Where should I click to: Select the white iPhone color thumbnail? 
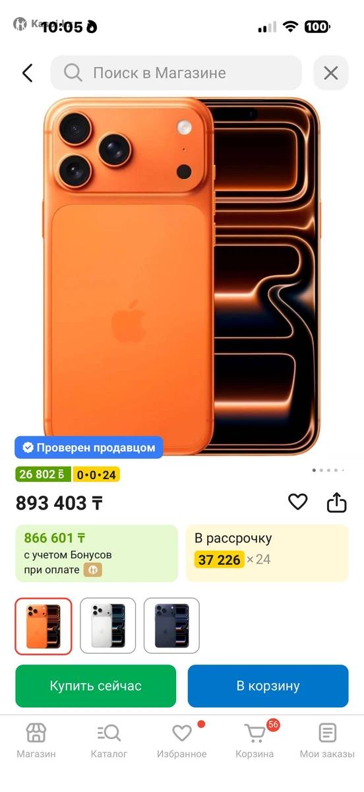(x=107, y=626)
